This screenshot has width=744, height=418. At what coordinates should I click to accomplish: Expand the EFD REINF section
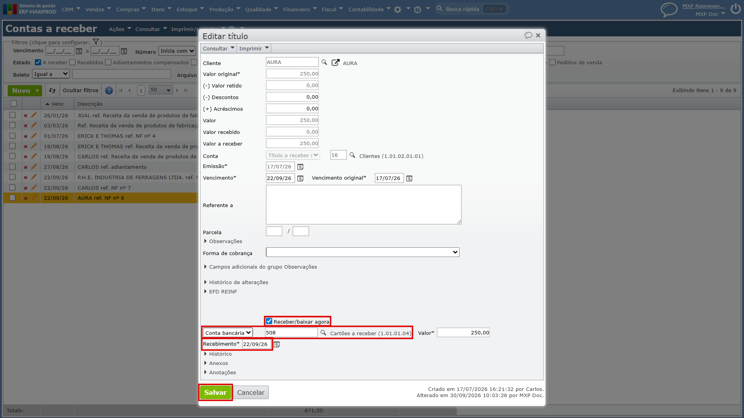click(x=220, y=291)
